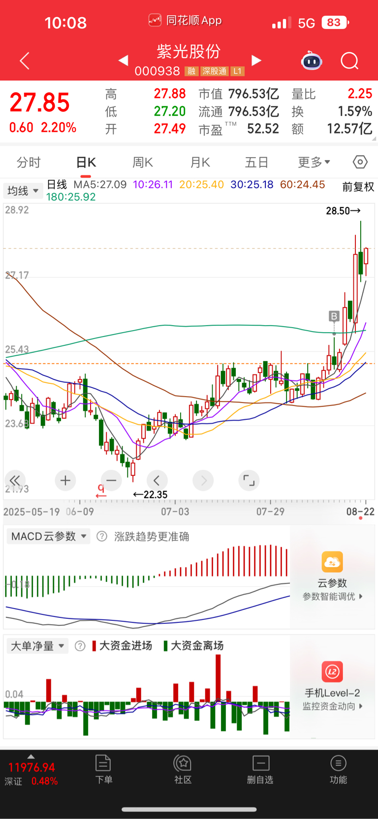Expand index ticker arrow above 11976.94
The width and height of the screenshot is (378, 819).
(31, 756)
